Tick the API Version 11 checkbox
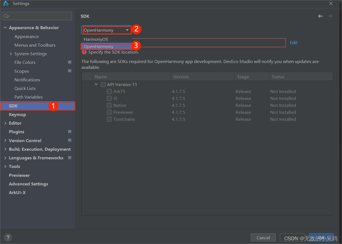342x244 pixels. coord(103,84)
